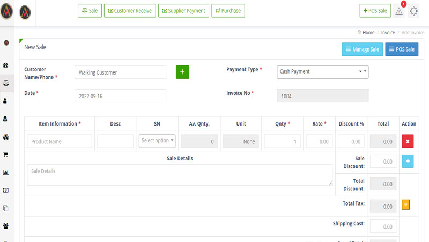Open the Sale shortcut in top bar
This screenshot has height=242, width=429.
click(90, 11)
